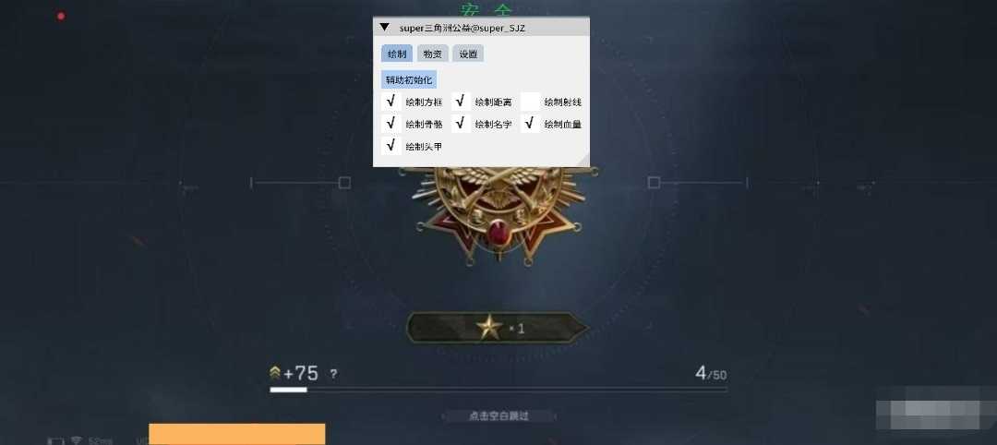The image size is (997, 445).
Task: Toggle the 绘制头甲 checkbox
Action: [391, 146]
